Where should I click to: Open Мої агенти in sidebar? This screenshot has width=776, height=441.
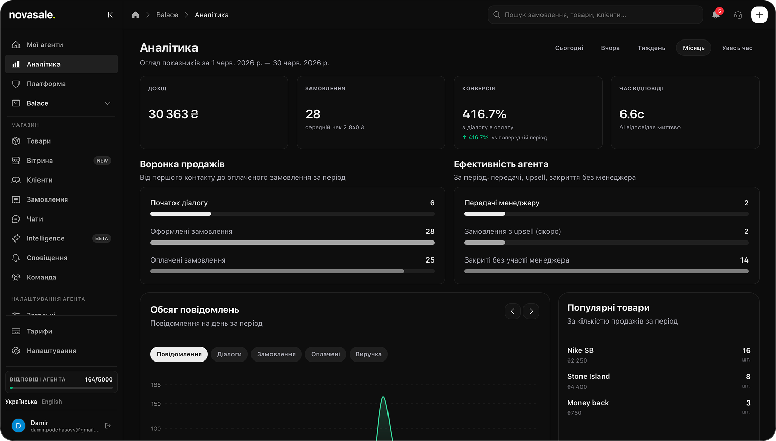(x=61, y=45)
